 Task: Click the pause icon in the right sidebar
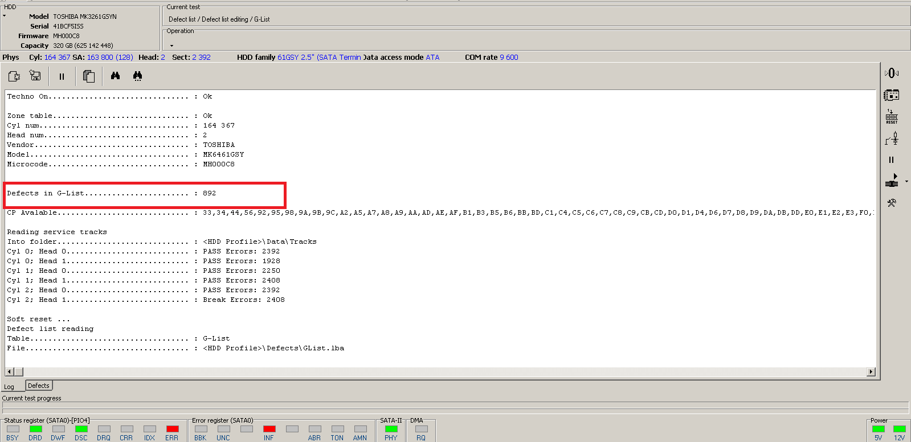click(x=892, y=160)
